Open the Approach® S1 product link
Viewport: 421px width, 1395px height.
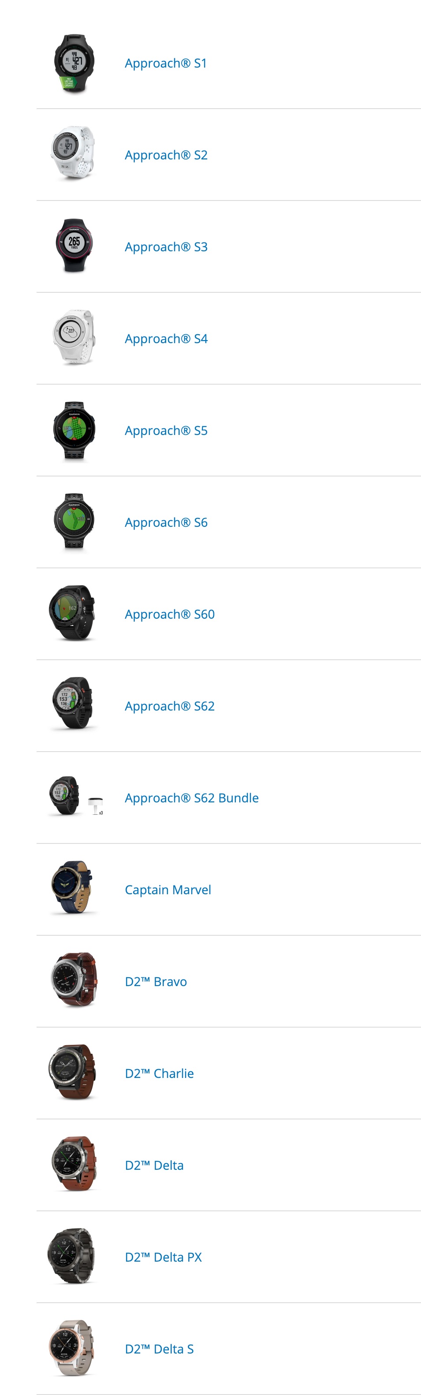tap(165, 63)
